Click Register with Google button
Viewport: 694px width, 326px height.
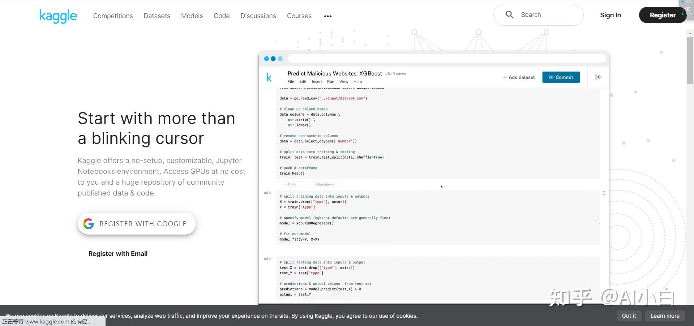[x=137, y=224]
